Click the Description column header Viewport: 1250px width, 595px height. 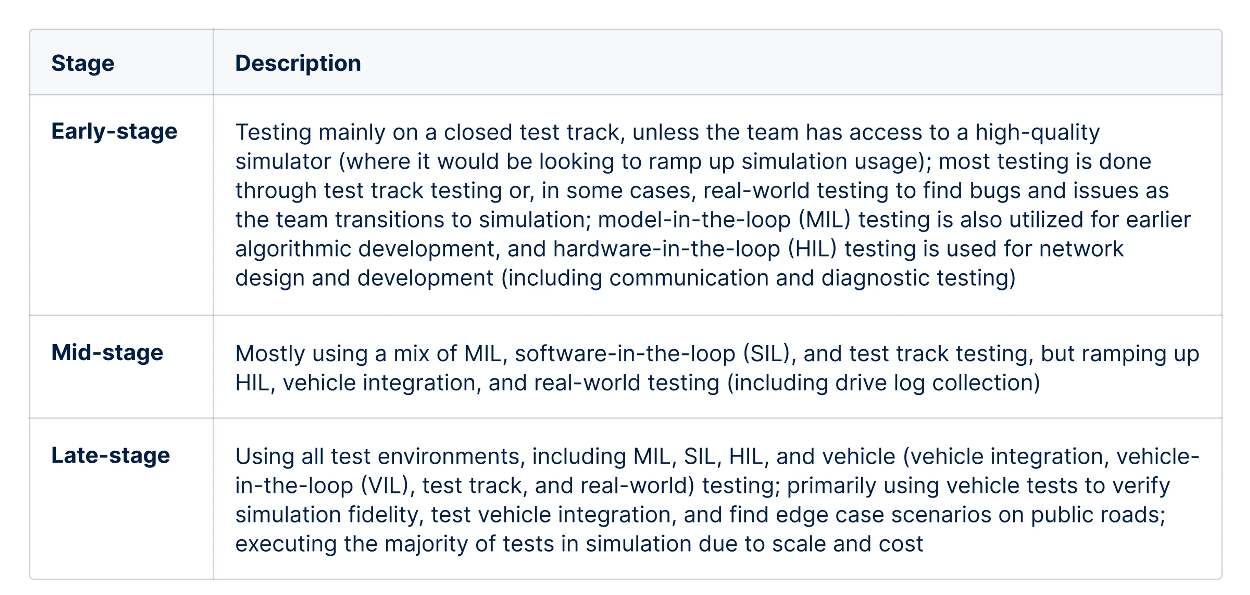coord(298,63)
